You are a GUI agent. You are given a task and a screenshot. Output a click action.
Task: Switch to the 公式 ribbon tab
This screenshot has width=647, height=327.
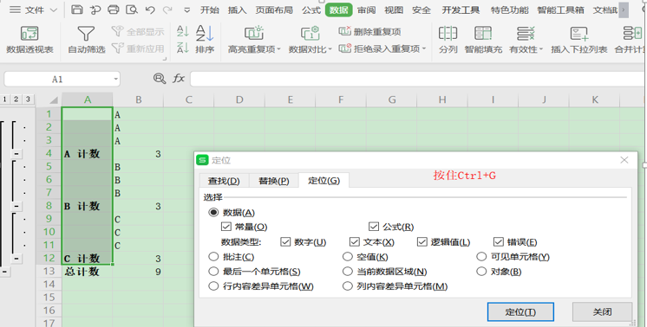pyautogui.click(x=311, y=10)
